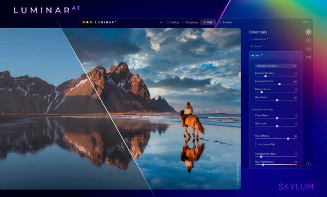Click the Sky Temperature value 18
The image size is (327, 197).
295,162
